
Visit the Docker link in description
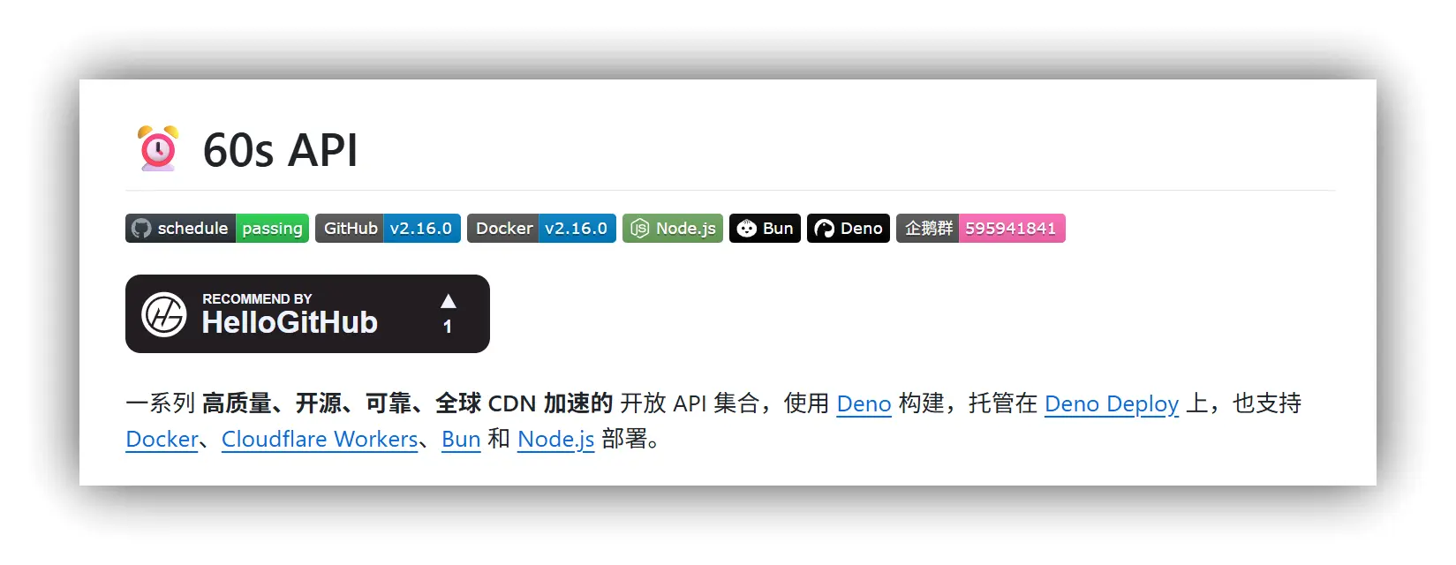point(162,439)
